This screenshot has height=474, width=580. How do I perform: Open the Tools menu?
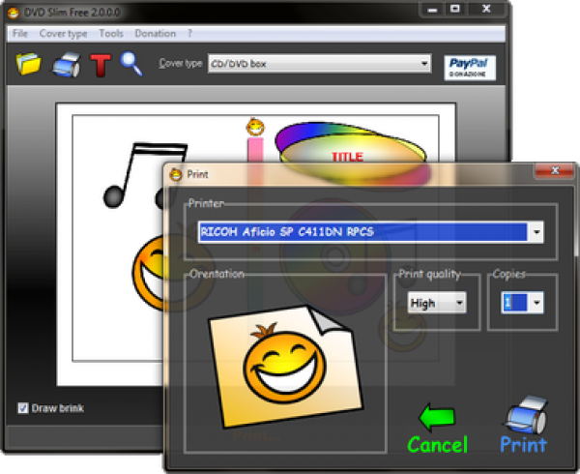pos(111,34)
